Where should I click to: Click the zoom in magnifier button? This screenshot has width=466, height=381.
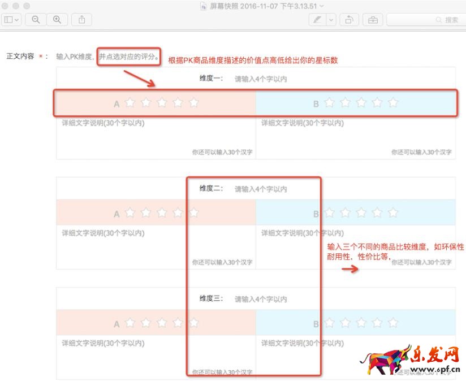click(x=57, y=19)
